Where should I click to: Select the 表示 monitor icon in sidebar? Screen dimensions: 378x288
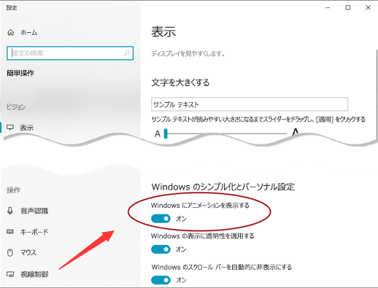click(10, 128)
